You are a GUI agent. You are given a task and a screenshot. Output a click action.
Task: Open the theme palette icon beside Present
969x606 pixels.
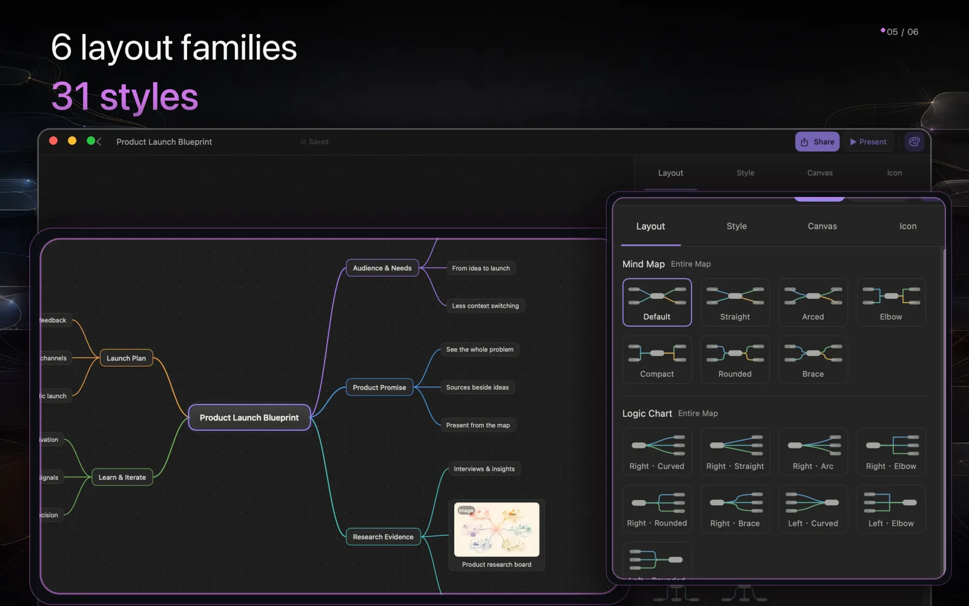pos(914,142)
